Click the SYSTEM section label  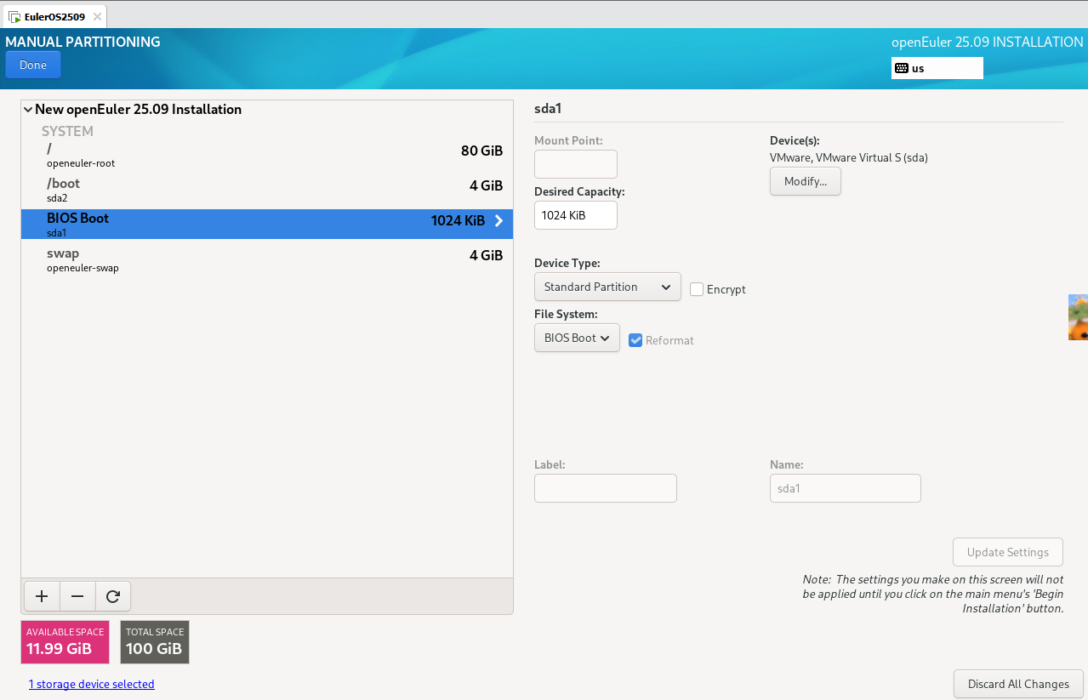click(x=67, y=131)
